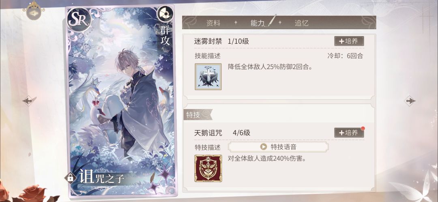Go to previous card with left arrow
The height and width of the screenshot is (202, 438).
point(29,101)
